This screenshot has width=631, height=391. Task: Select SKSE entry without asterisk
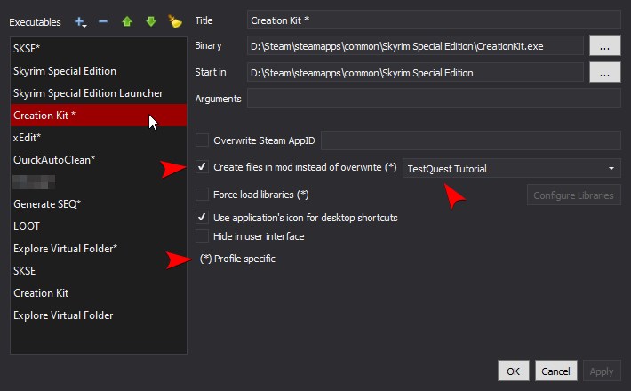(99, 271)
